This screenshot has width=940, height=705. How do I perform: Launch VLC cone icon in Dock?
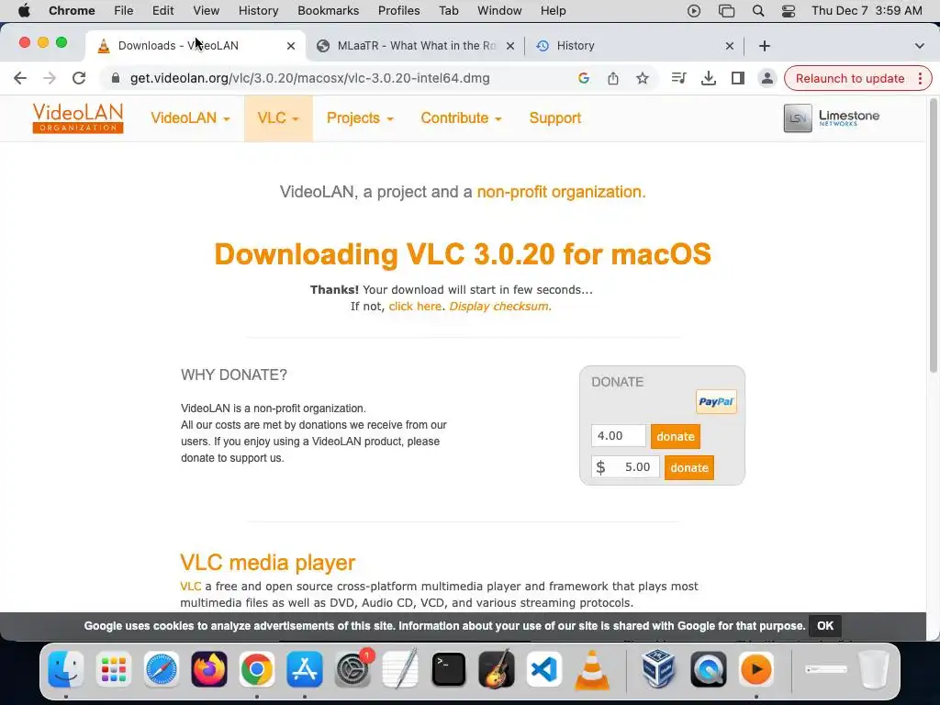tap(592, 669)
